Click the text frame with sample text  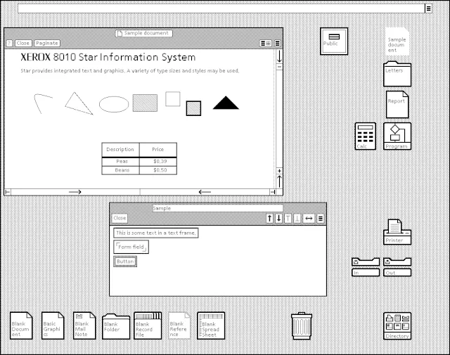click(156, 233)
